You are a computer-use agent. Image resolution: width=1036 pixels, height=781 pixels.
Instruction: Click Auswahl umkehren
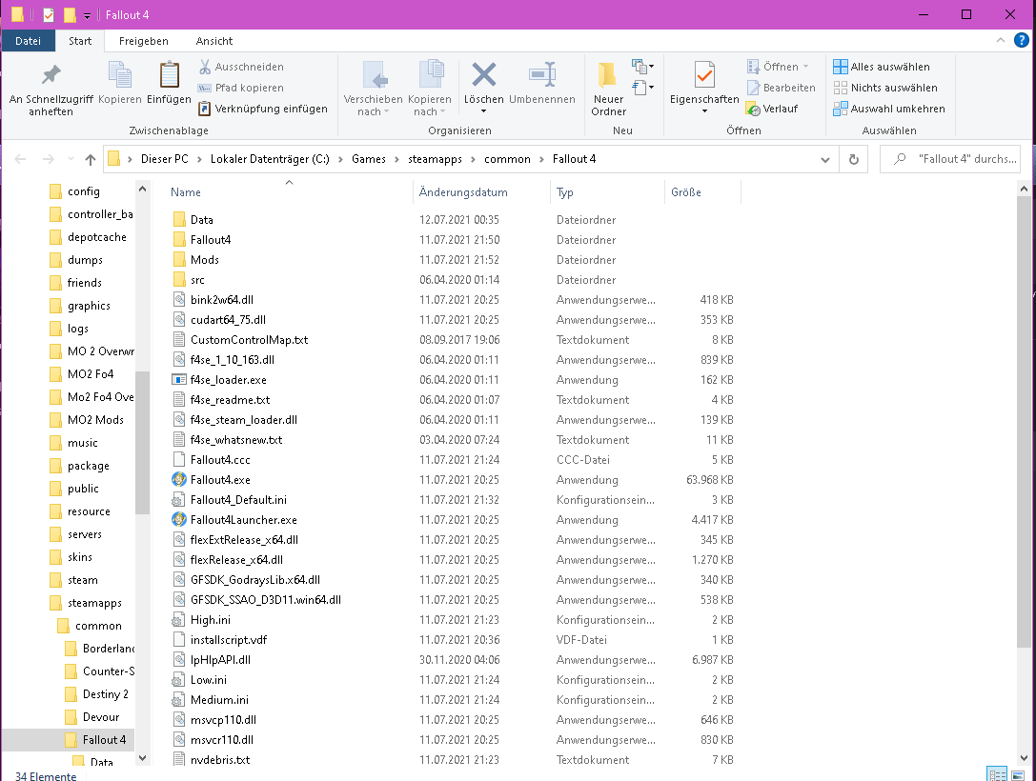point(889,109)
